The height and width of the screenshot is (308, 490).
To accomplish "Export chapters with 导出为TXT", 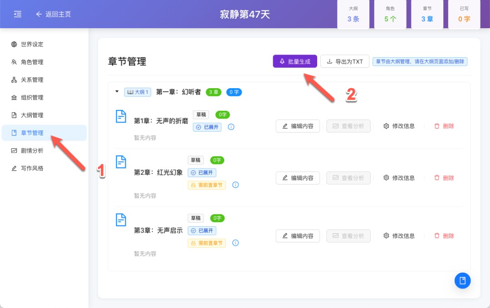I will coord(344,61).
